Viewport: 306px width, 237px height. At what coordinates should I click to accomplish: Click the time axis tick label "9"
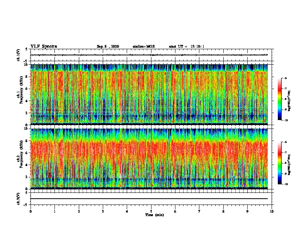tap(247, 211)
